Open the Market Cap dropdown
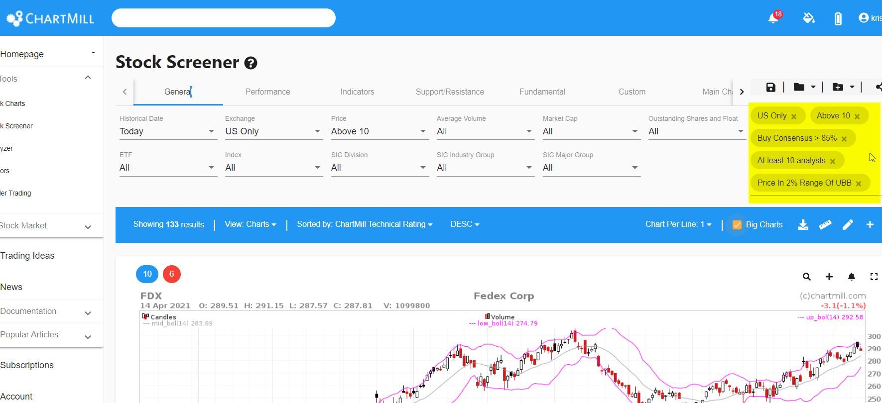Viewport: 882px width, 403px height. 591,131
